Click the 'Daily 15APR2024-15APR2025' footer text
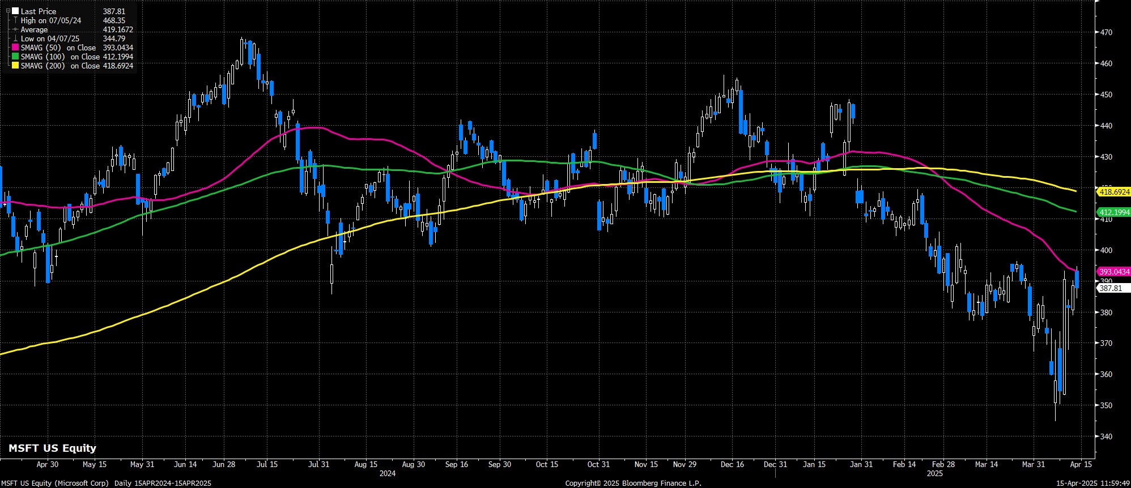 point(163,483)
